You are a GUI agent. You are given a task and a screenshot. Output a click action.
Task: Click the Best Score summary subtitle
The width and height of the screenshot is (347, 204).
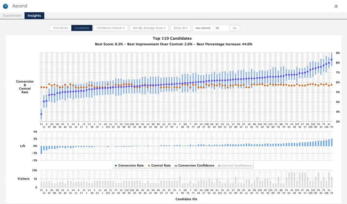pos(174,44)
